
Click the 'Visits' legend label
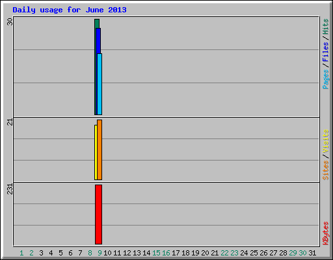325,141
